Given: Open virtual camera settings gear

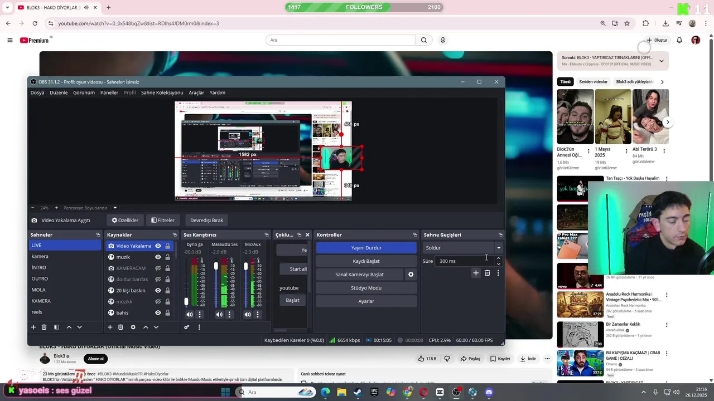Looking at the screenshot, I should click(411, 275).
